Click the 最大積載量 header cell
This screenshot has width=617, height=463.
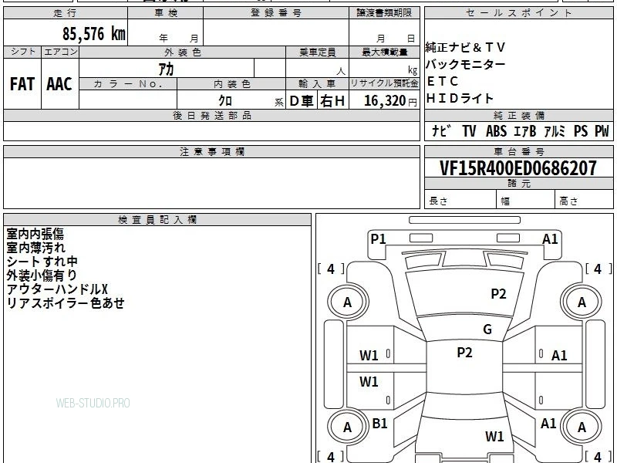point(384,52)
